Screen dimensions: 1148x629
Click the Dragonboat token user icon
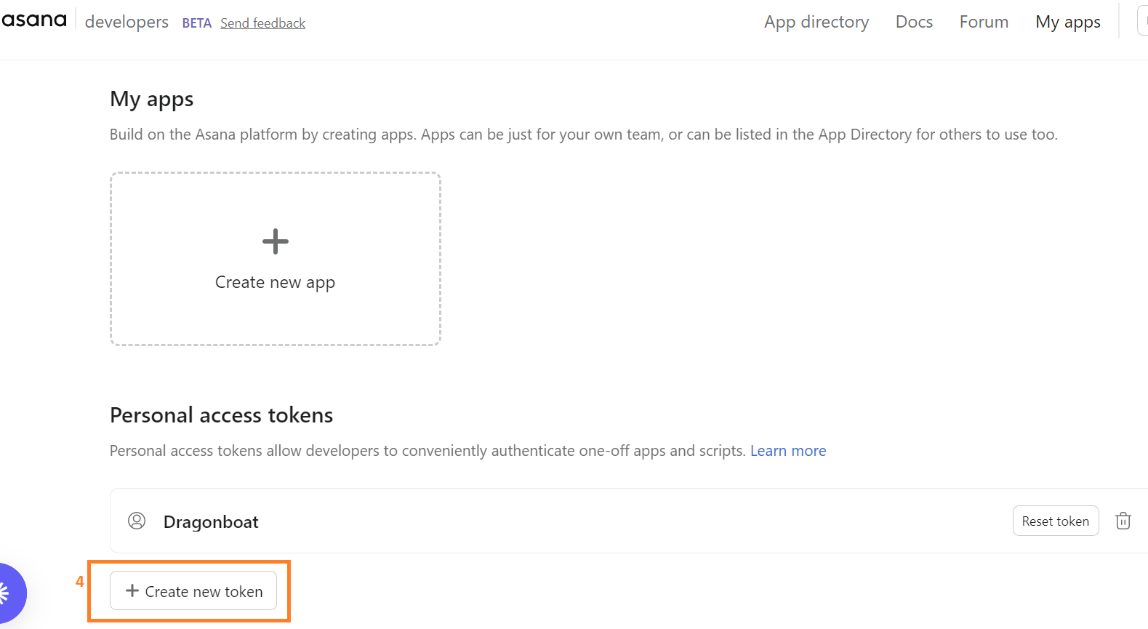pos(137,521)
